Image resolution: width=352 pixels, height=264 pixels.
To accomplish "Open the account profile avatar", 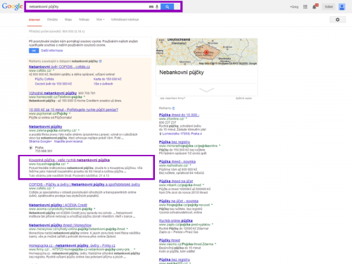I will pyautogui.click(x=341, y=7).
